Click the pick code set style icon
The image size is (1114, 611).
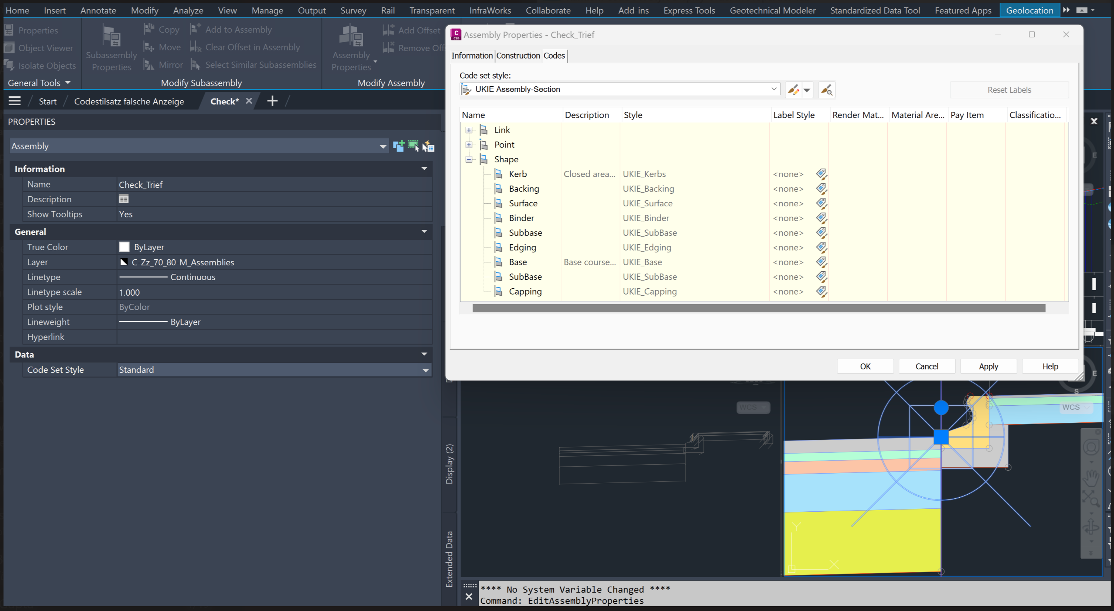point(826,90)
